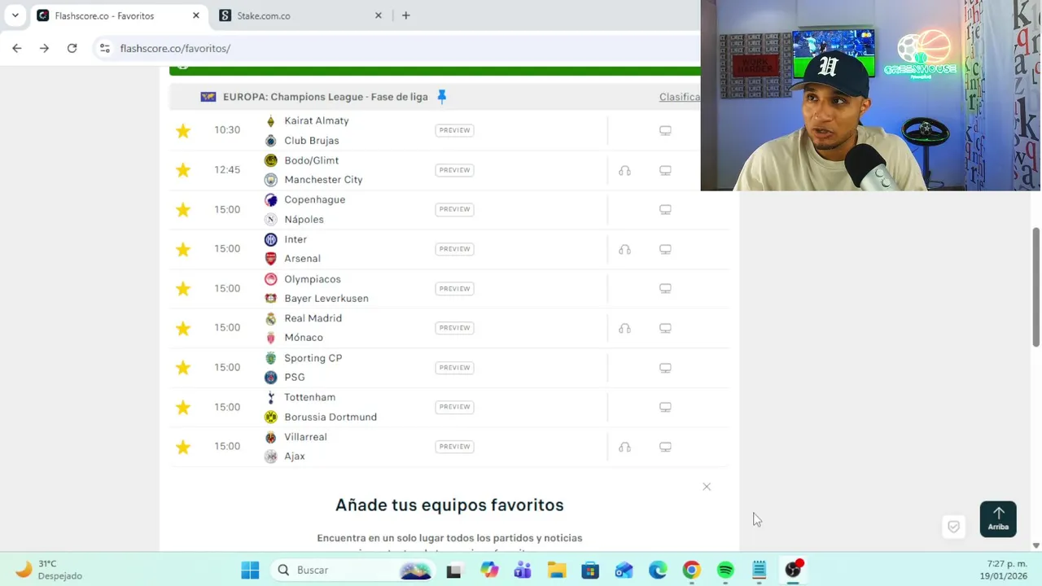The width and height of the screenshot is (1042, 586).
Task: Click TV broadcast icon for Real Madrid match
Action: pyautogui.click(x=665, y=329)
